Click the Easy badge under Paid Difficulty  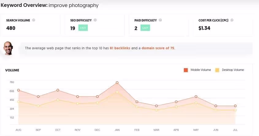click(x=145, y=28)
